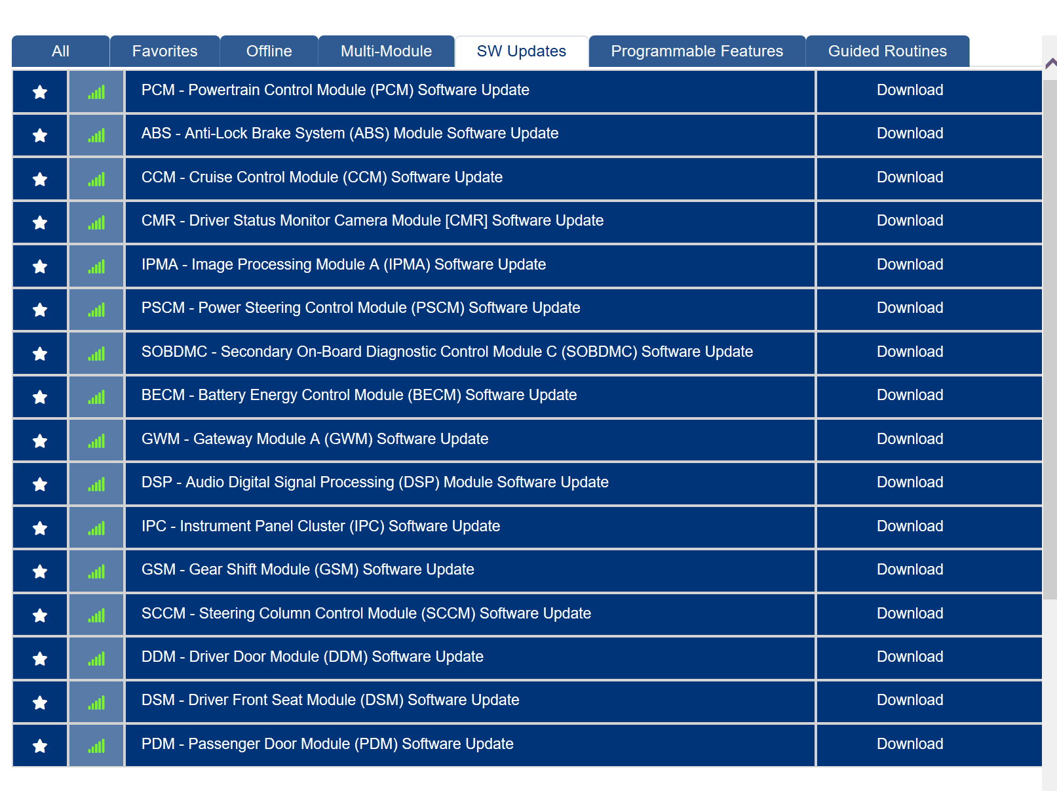
Task: Click the star icon beside IPMA row
Action: (x=39, y=266)
